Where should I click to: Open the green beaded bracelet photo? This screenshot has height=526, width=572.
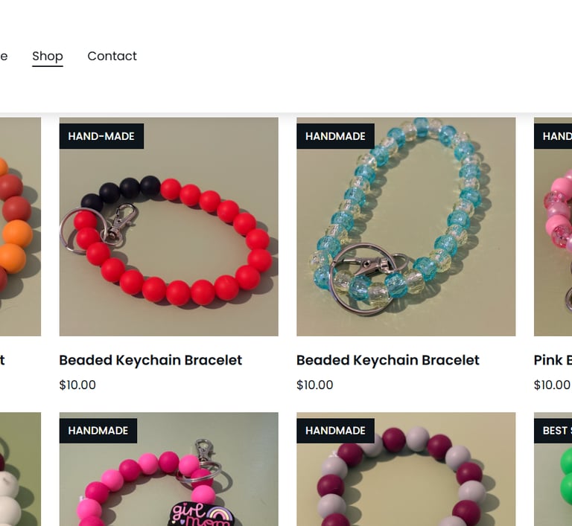(553, 469)
